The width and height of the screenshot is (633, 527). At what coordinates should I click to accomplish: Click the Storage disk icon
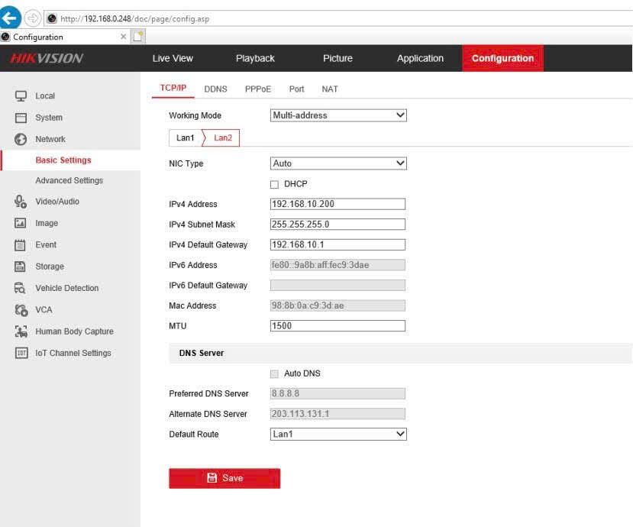(21, 267)
